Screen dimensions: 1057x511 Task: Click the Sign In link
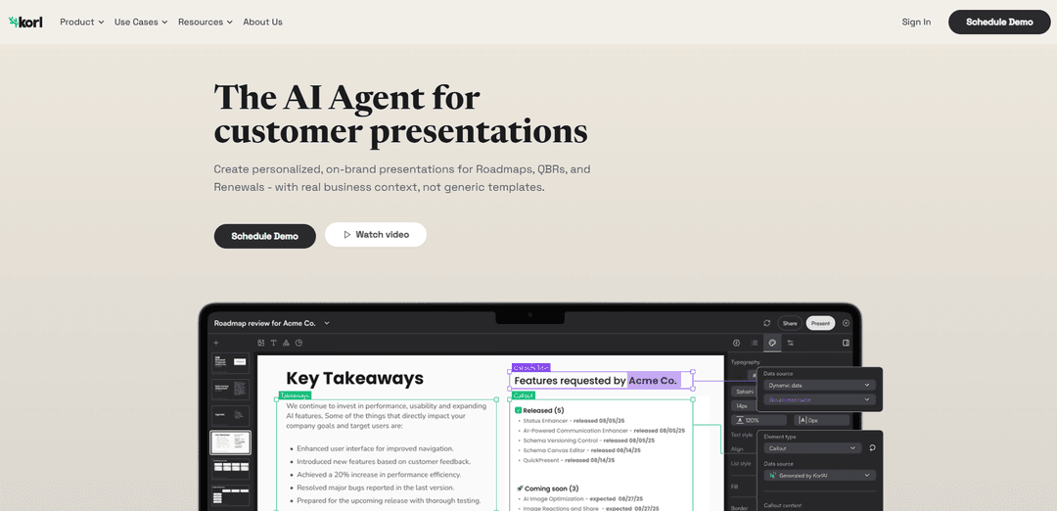[x=916, y=22]
